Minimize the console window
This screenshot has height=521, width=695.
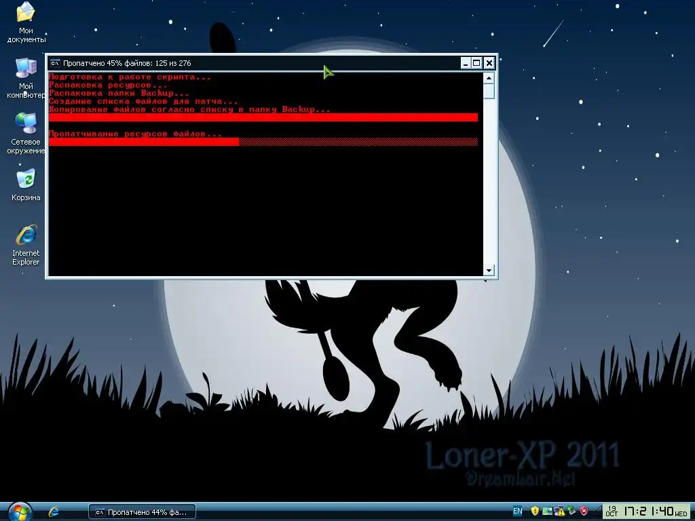coord(465,63)
